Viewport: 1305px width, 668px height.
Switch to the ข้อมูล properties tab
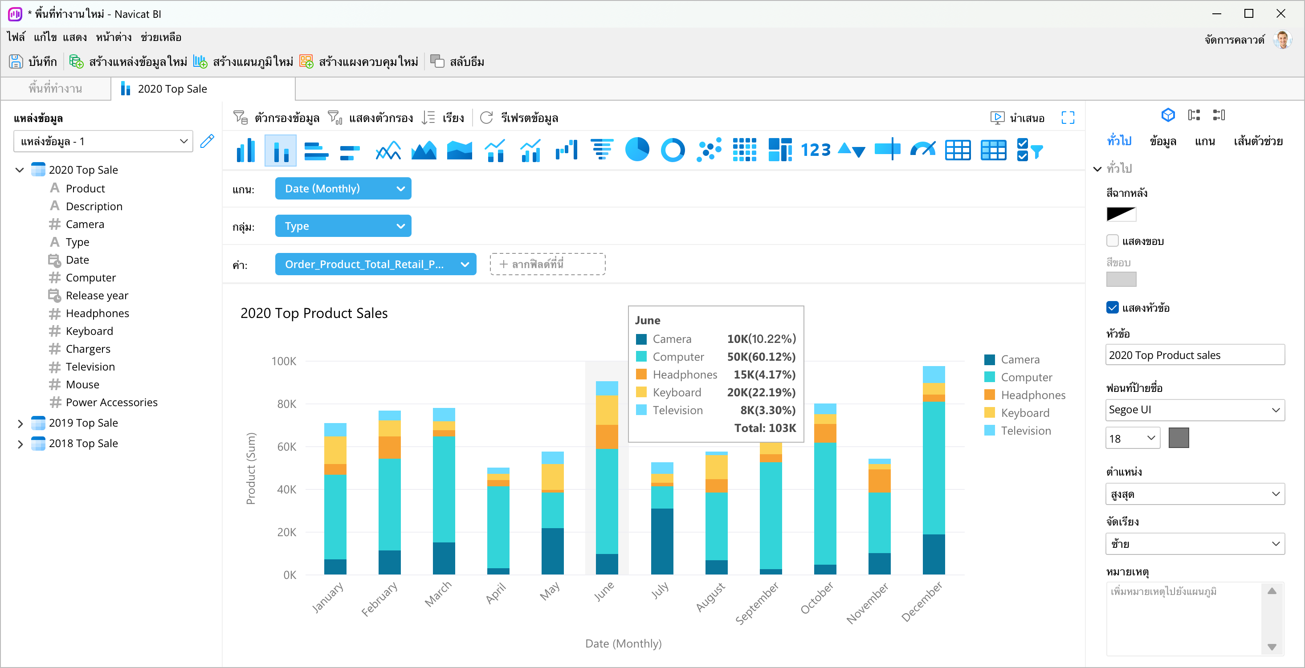[x=1162, y=141]
